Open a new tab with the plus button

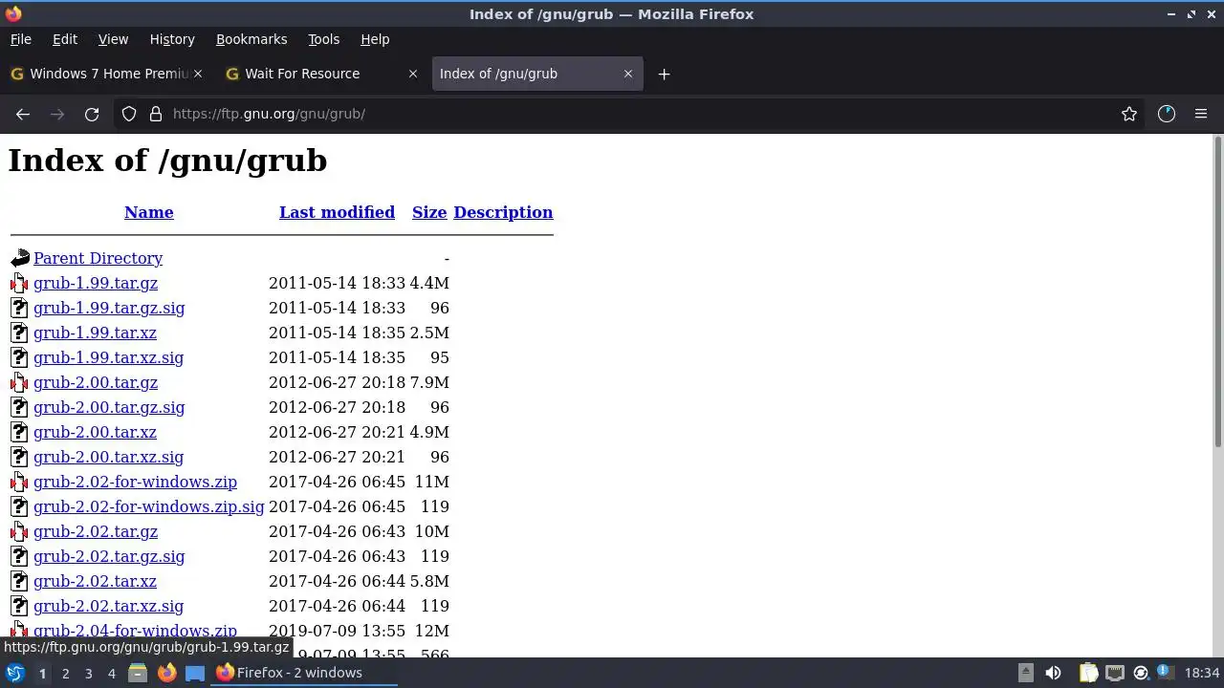pyautogui.click(x=664, y=74)
